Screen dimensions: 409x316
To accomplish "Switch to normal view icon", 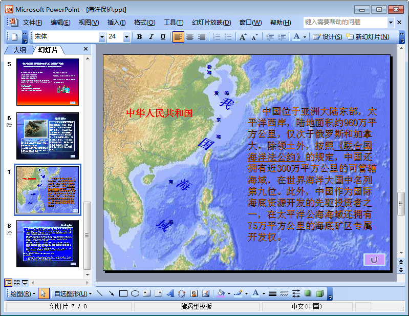I will (8, 283).
